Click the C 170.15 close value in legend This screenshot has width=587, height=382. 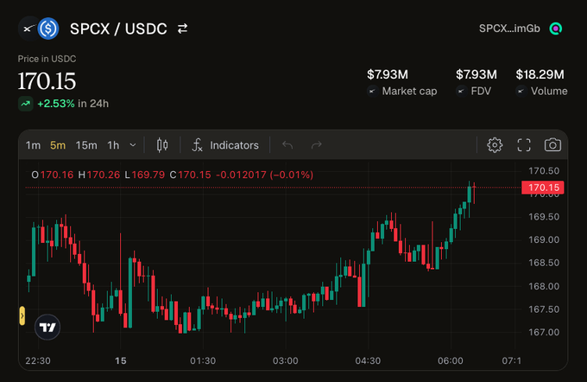click(190, 175)
